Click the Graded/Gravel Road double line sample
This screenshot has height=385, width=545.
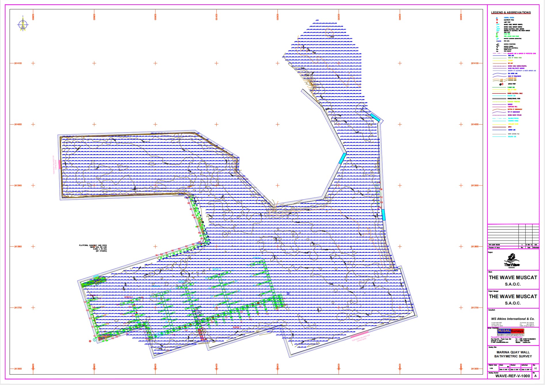[499, 99]
